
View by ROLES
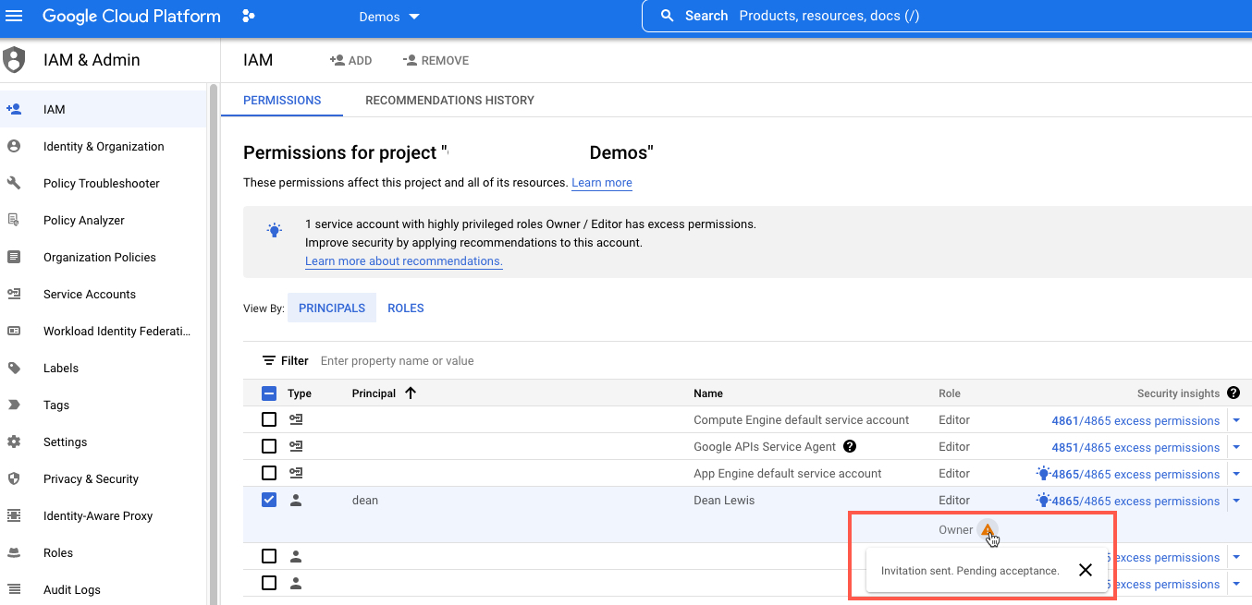406,308
